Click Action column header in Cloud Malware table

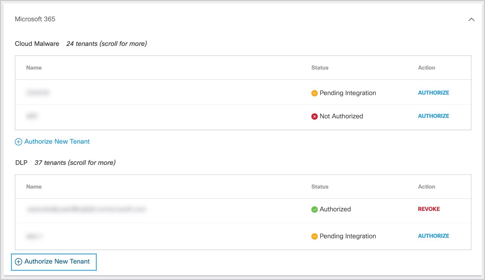coord(427,68)
